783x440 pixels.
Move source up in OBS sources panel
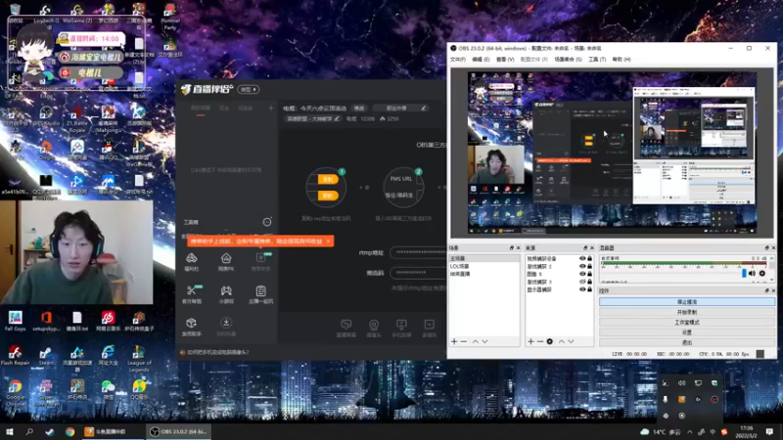[x=561, y=341]
